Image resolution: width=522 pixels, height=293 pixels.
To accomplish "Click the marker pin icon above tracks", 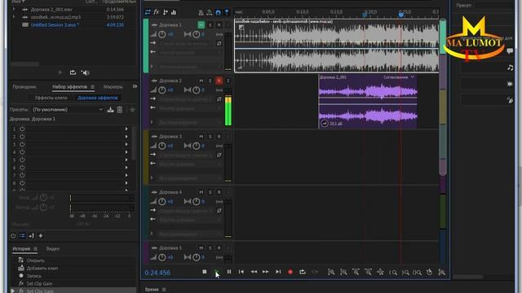I will [227, 13].
